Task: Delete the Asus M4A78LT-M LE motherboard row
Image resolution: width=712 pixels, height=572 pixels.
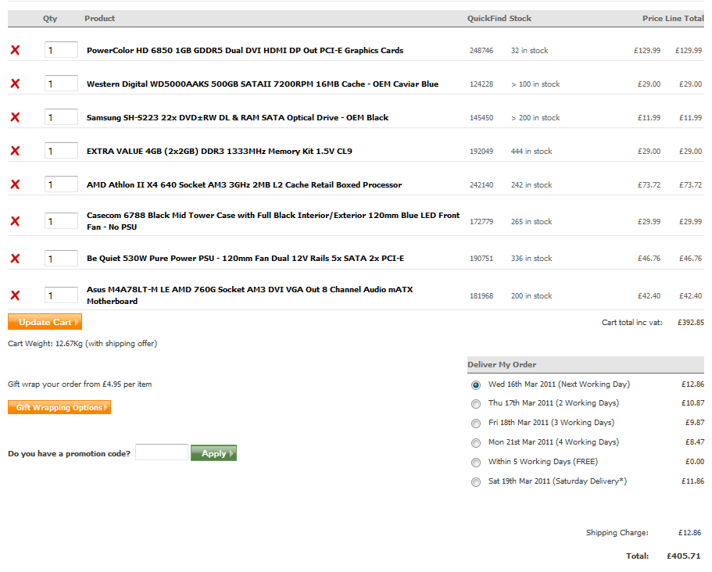Action: pos(15,295)
